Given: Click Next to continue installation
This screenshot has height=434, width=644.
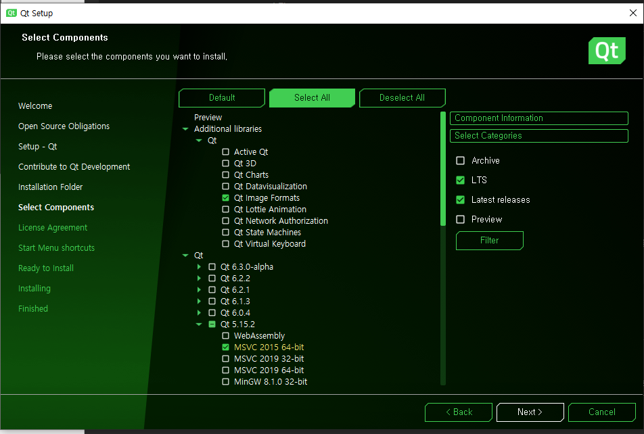Looking at the screenshot, I should (530, 412).
